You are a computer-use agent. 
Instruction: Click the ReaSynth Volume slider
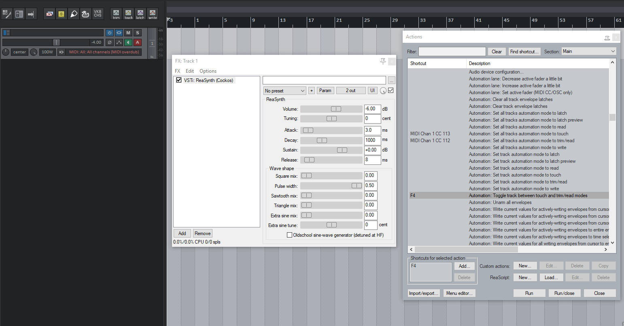point(331,109)
